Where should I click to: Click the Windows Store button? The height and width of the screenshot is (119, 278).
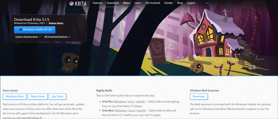coord(14,97)
